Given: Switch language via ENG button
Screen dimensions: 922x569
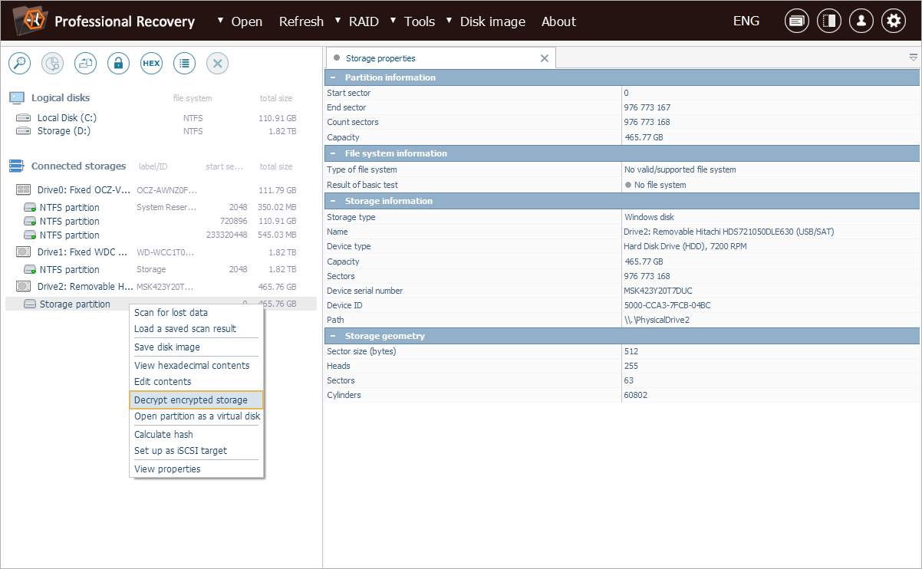Looking at the screenshot, I should click(x=746, y=21).
